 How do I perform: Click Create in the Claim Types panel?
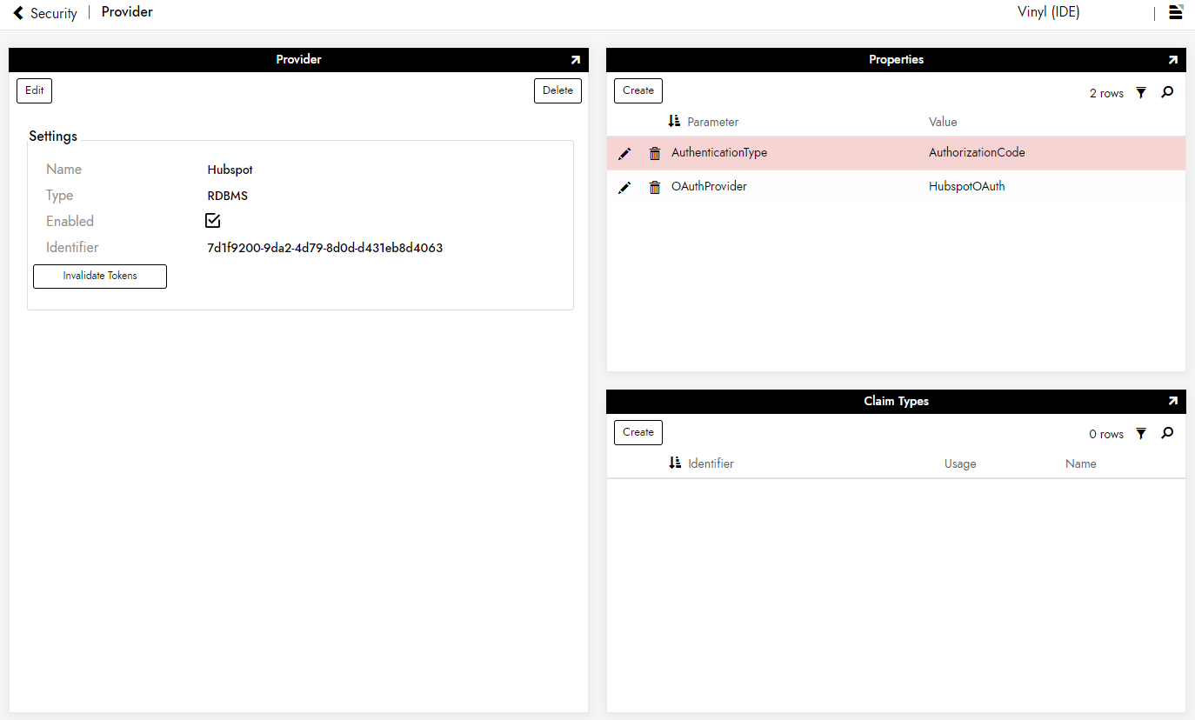[638, 432]
